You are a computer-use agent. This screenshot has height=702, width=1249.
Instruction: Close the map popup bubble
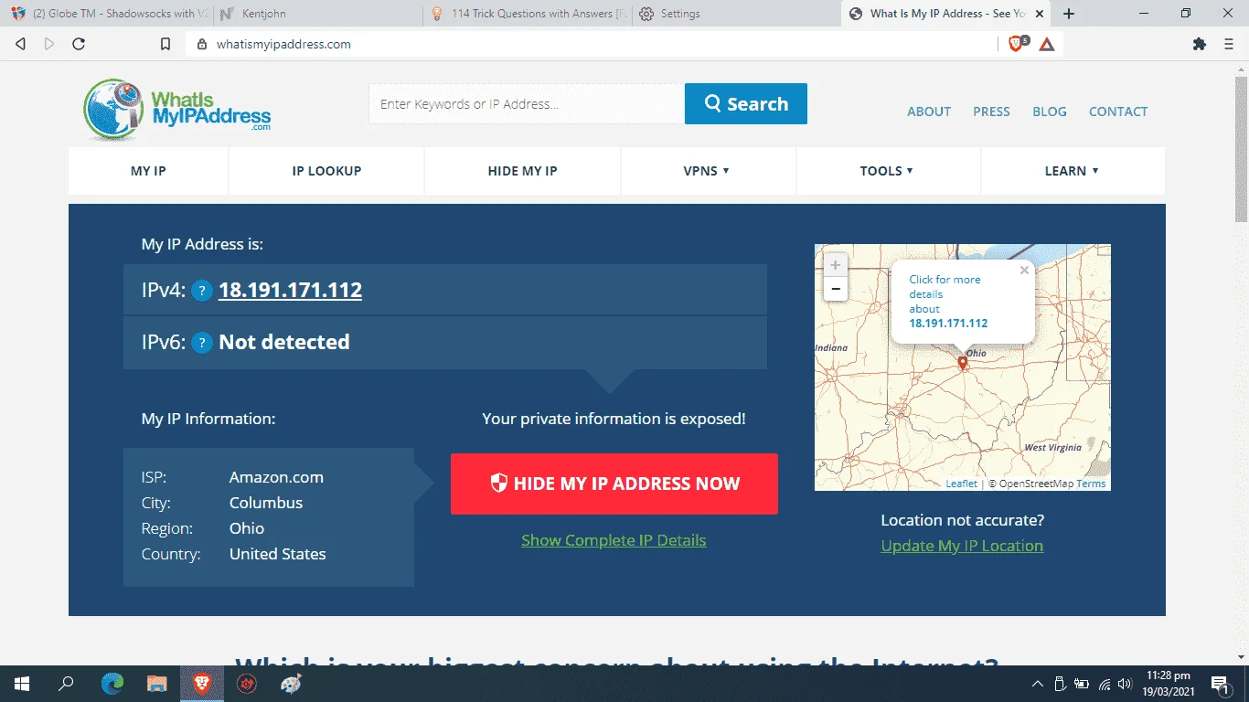1024,270
